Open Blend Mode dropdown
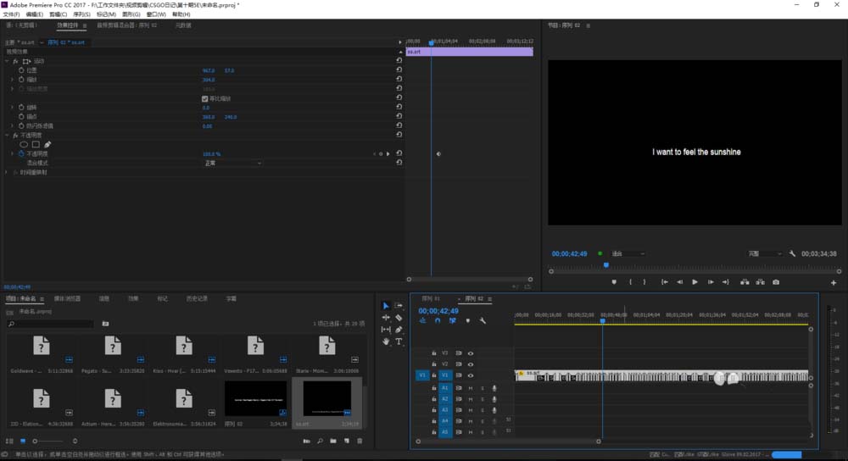The image size is (848, 461). point(232,164)
